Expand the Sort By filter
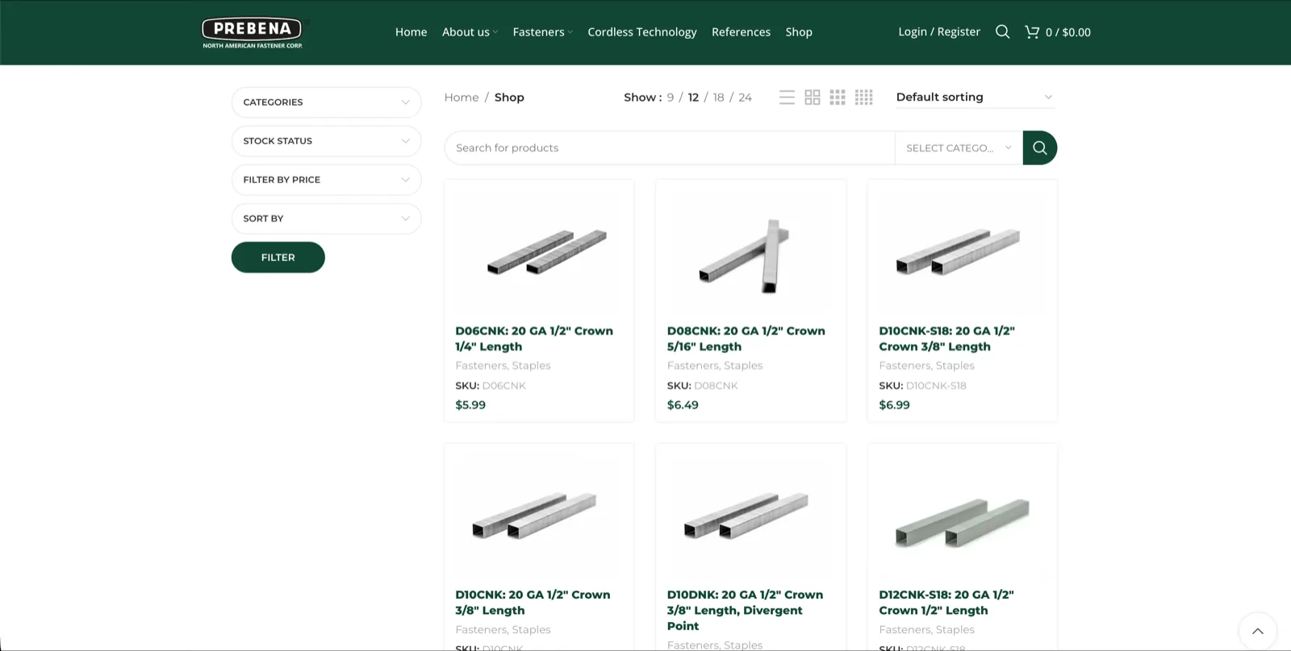1291x651 pixels. pyautogui.click(x=326, y=218)
